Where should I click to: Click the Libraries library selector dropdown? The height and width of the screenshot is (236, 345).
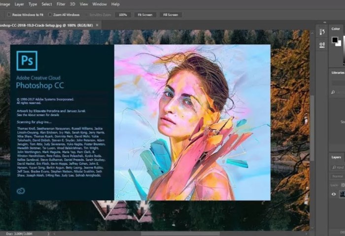339,83
